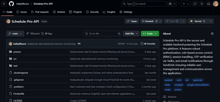Image resolution: width=220 pixels, height=102 pixels.
Task: Open the test folder
Action: click(x=15, y=66)
